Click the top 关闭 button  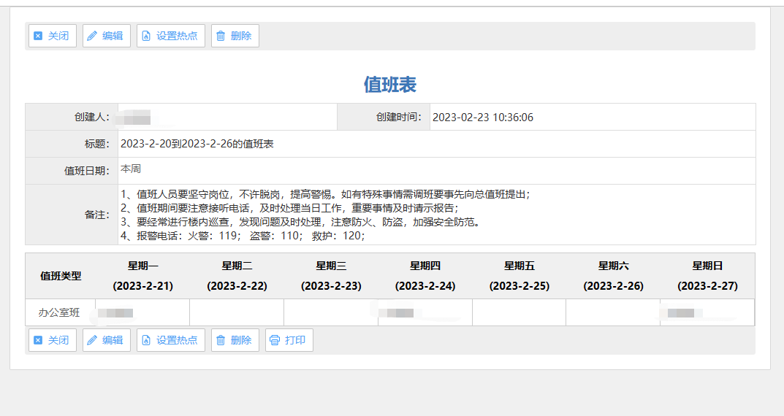click(53, 36)
